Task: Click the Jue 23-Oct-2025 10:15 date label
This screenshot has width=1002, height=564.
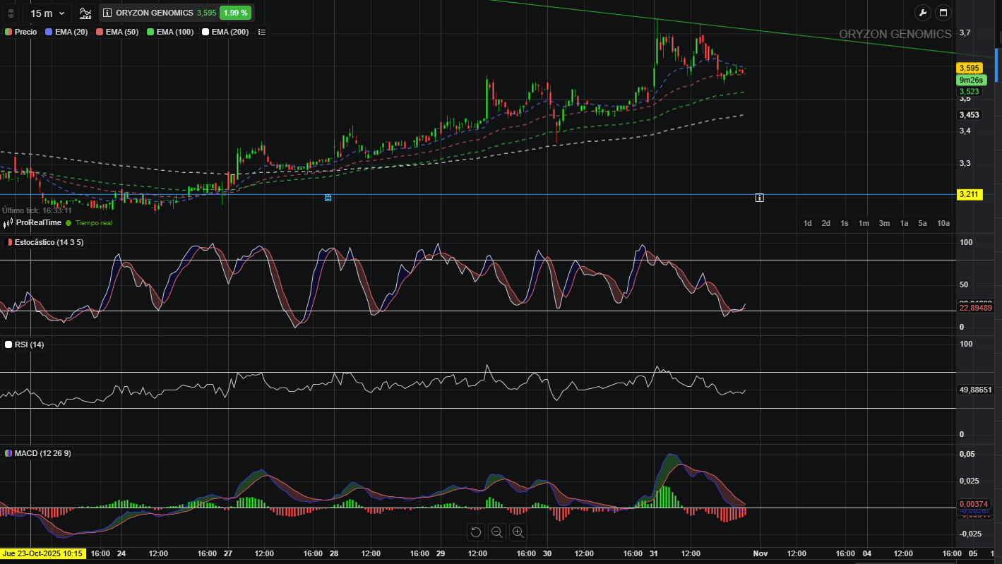Action: pyautogui.click(x=43, y=554)
